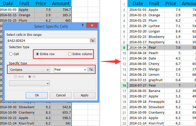196x126 pixels.
Task: Open the Contains condition dropdown
Action: 30,70
